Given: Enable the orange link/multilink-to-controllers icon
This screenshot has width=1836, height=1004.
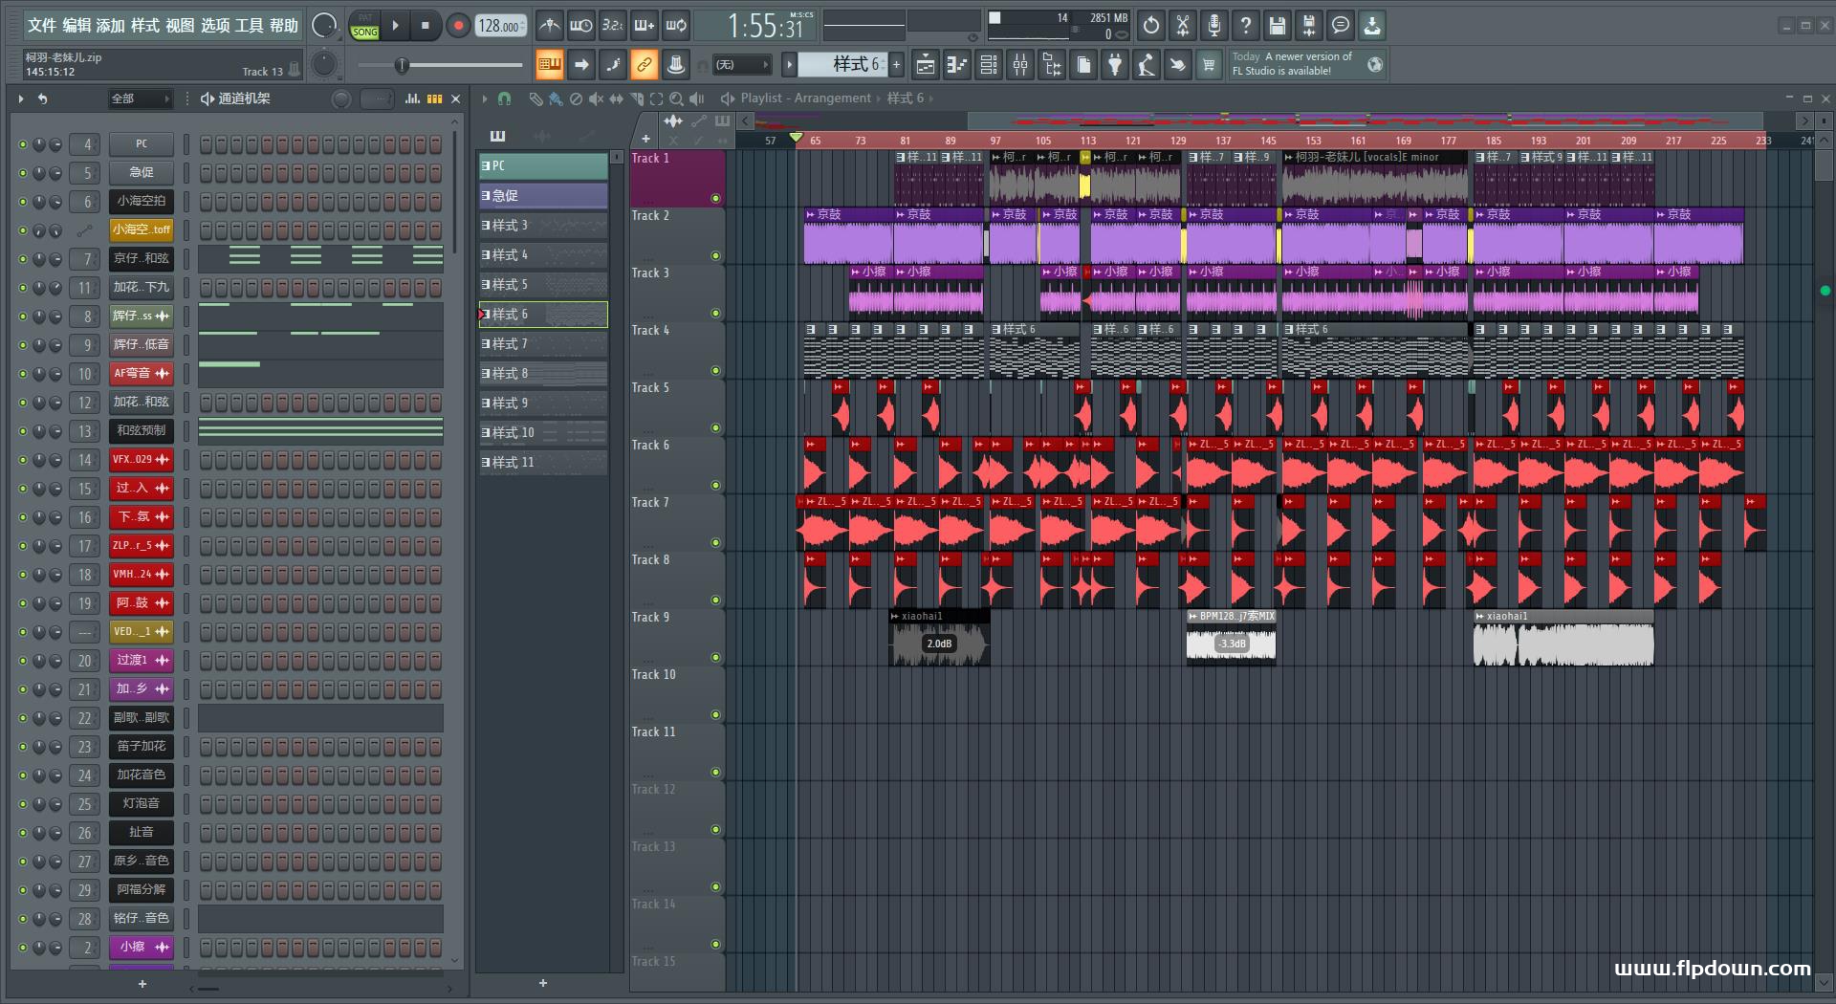Looking at the screenshot, I should pos(645,65).
